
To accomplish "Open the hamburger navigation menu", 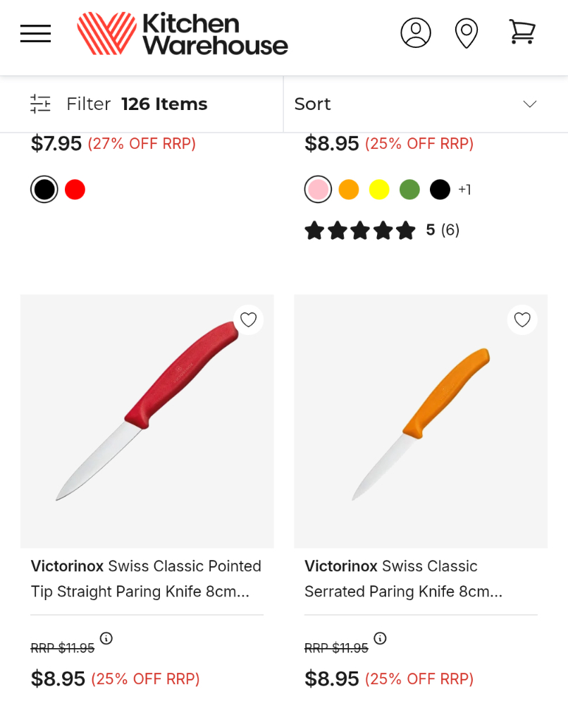I will [x=35, y=33].
